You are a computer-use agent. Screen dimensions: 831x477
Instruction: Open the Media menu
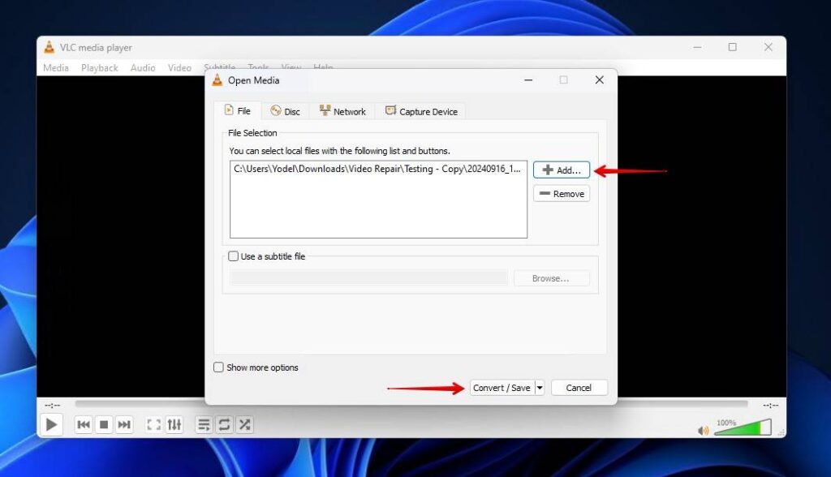coord(55,67)
